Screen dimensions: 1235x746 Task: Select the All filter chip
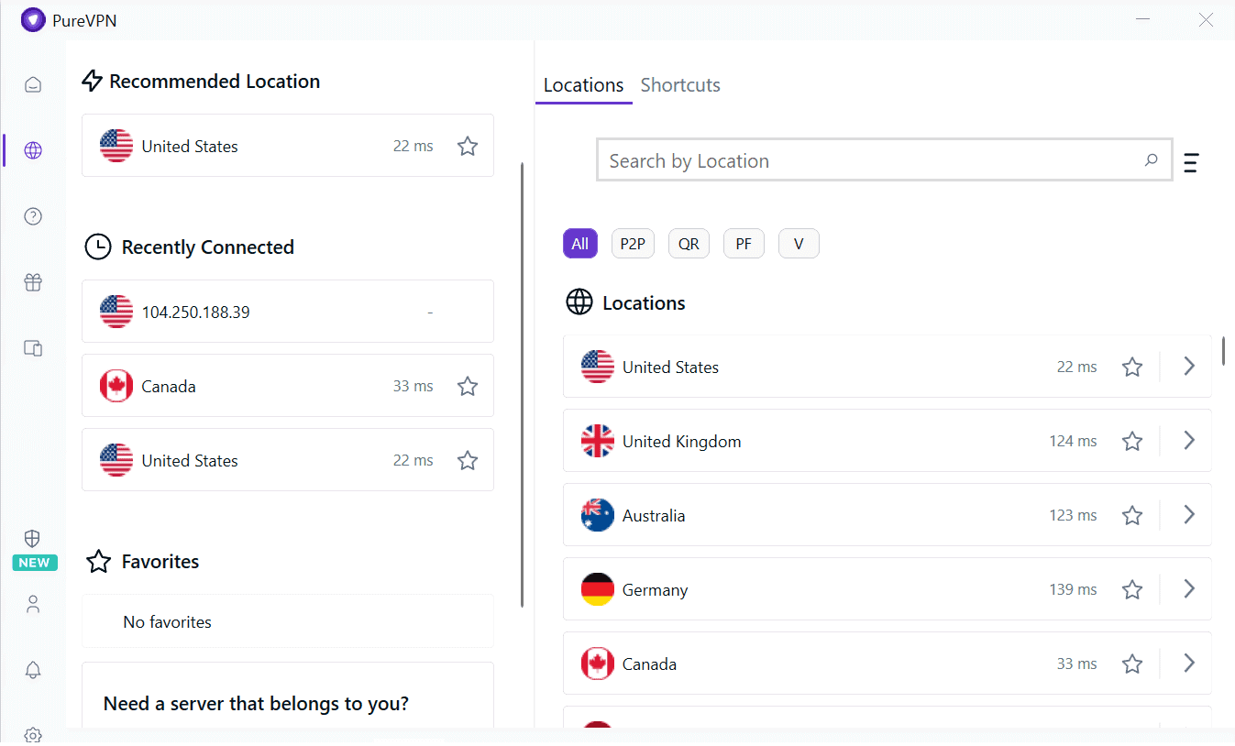579,244
